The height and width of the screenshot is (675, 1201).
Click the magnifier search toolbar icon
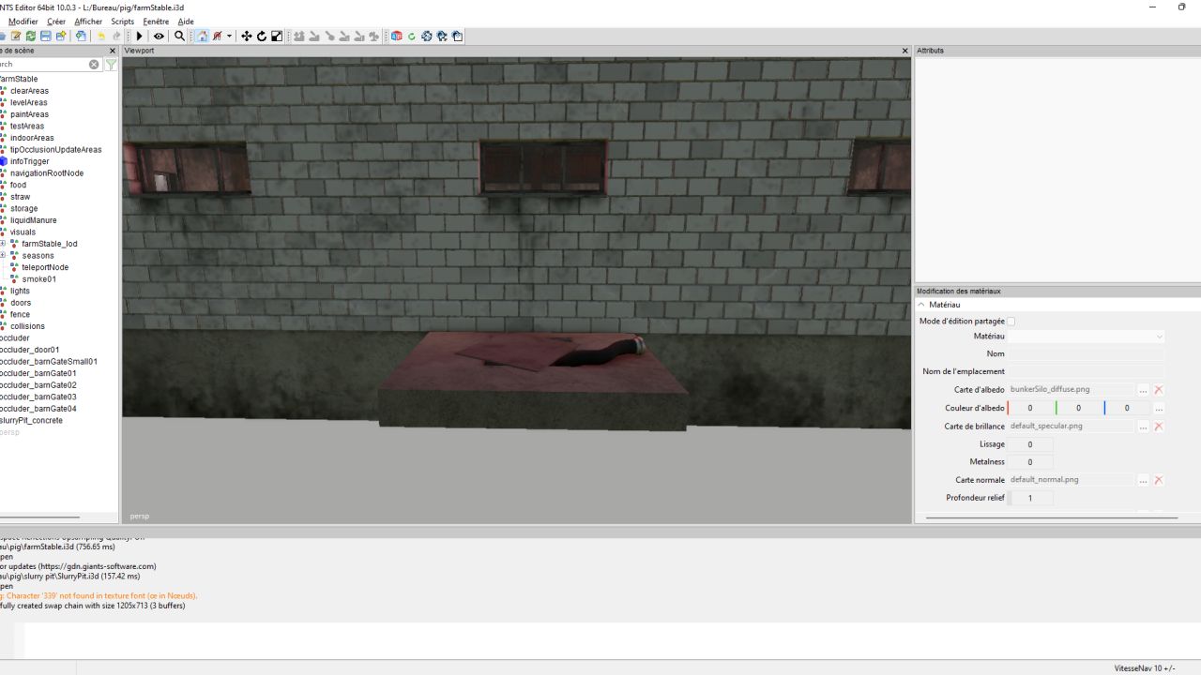179,36
